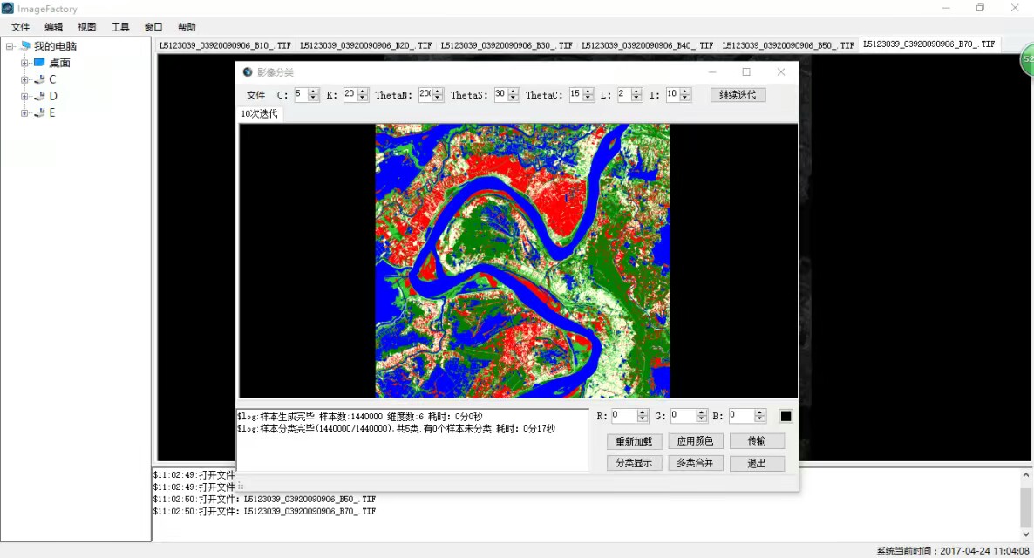
Task: Open the 文件 menu in the 影像分类 dialog
Action: click(x=255, y=95)
